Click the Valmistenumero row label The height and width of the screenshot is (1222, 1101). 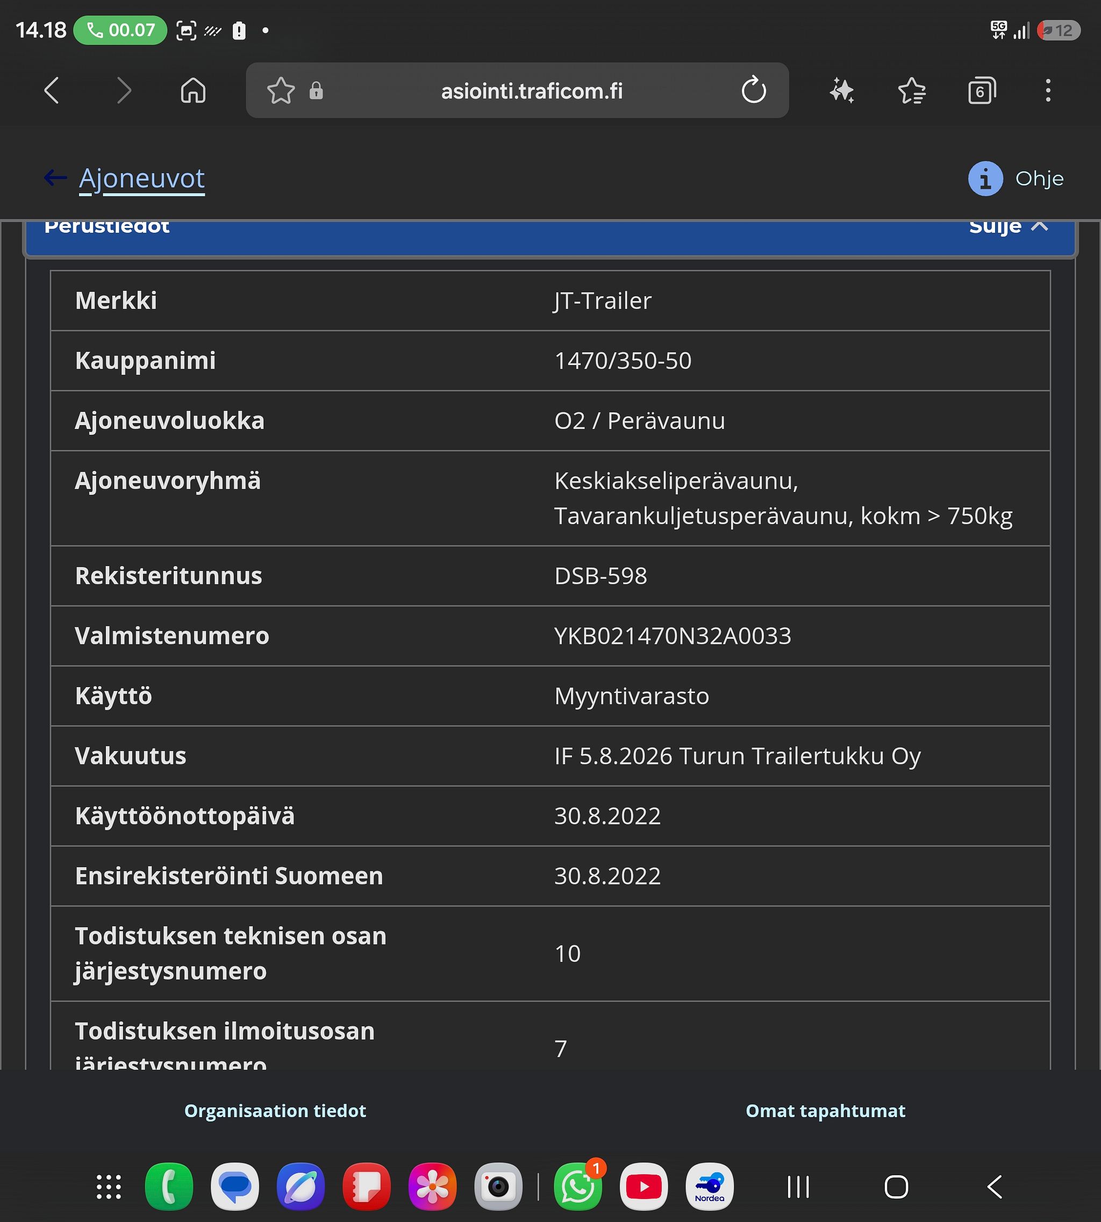(172, 636)
